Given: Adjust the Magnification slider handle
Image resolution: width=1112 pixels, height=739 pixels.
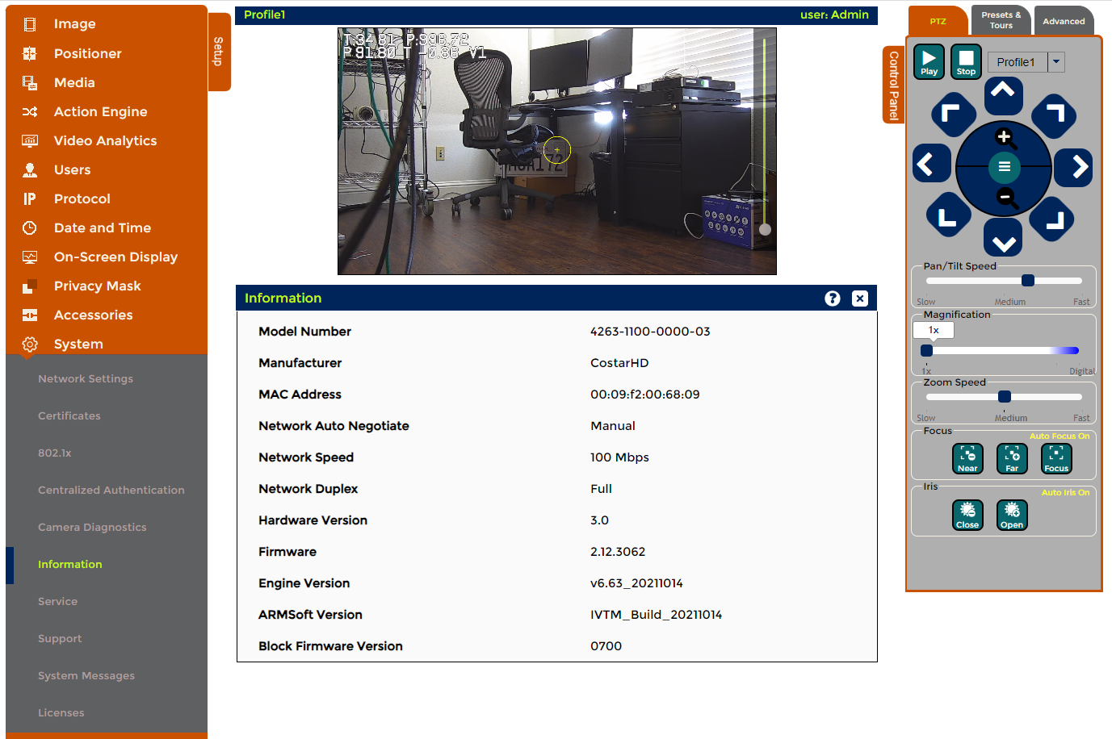Looking at the screenshot, I should [927, 350].
